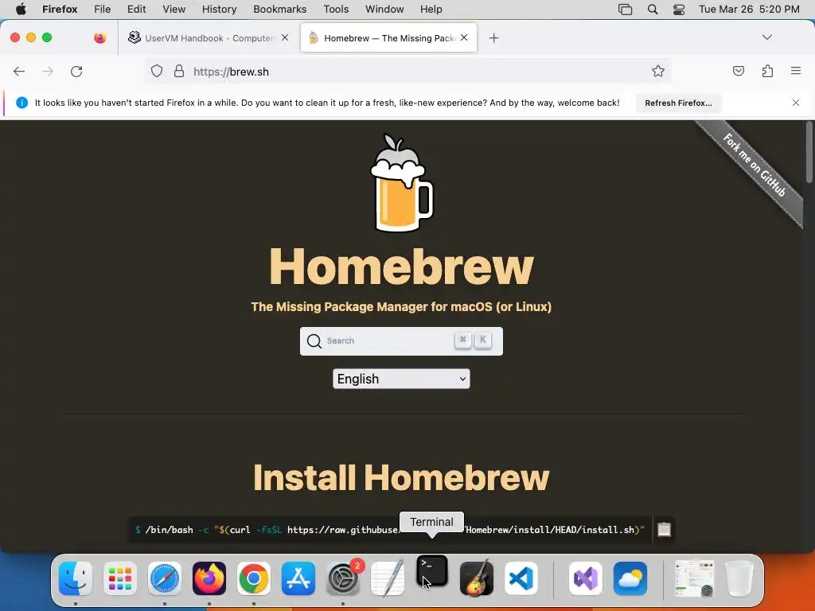The height and width of the screenshot is (611, 815).
Task: Close the UserVM Handbook tab
Action: pos(285,37)
